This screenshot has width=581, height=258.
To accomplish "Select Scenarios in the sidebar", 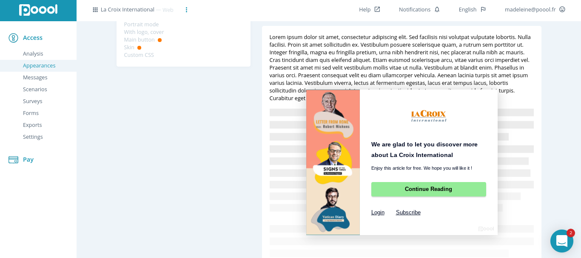I will tap(35, 89).
